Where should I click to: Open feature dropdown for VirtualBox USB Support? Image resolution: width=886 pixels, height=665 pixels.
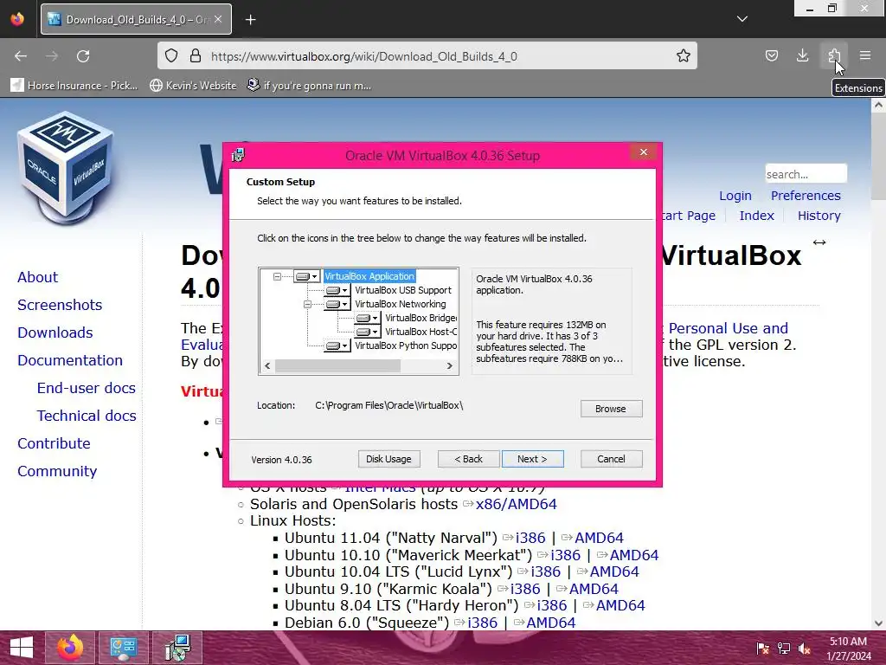coord(337,290)
